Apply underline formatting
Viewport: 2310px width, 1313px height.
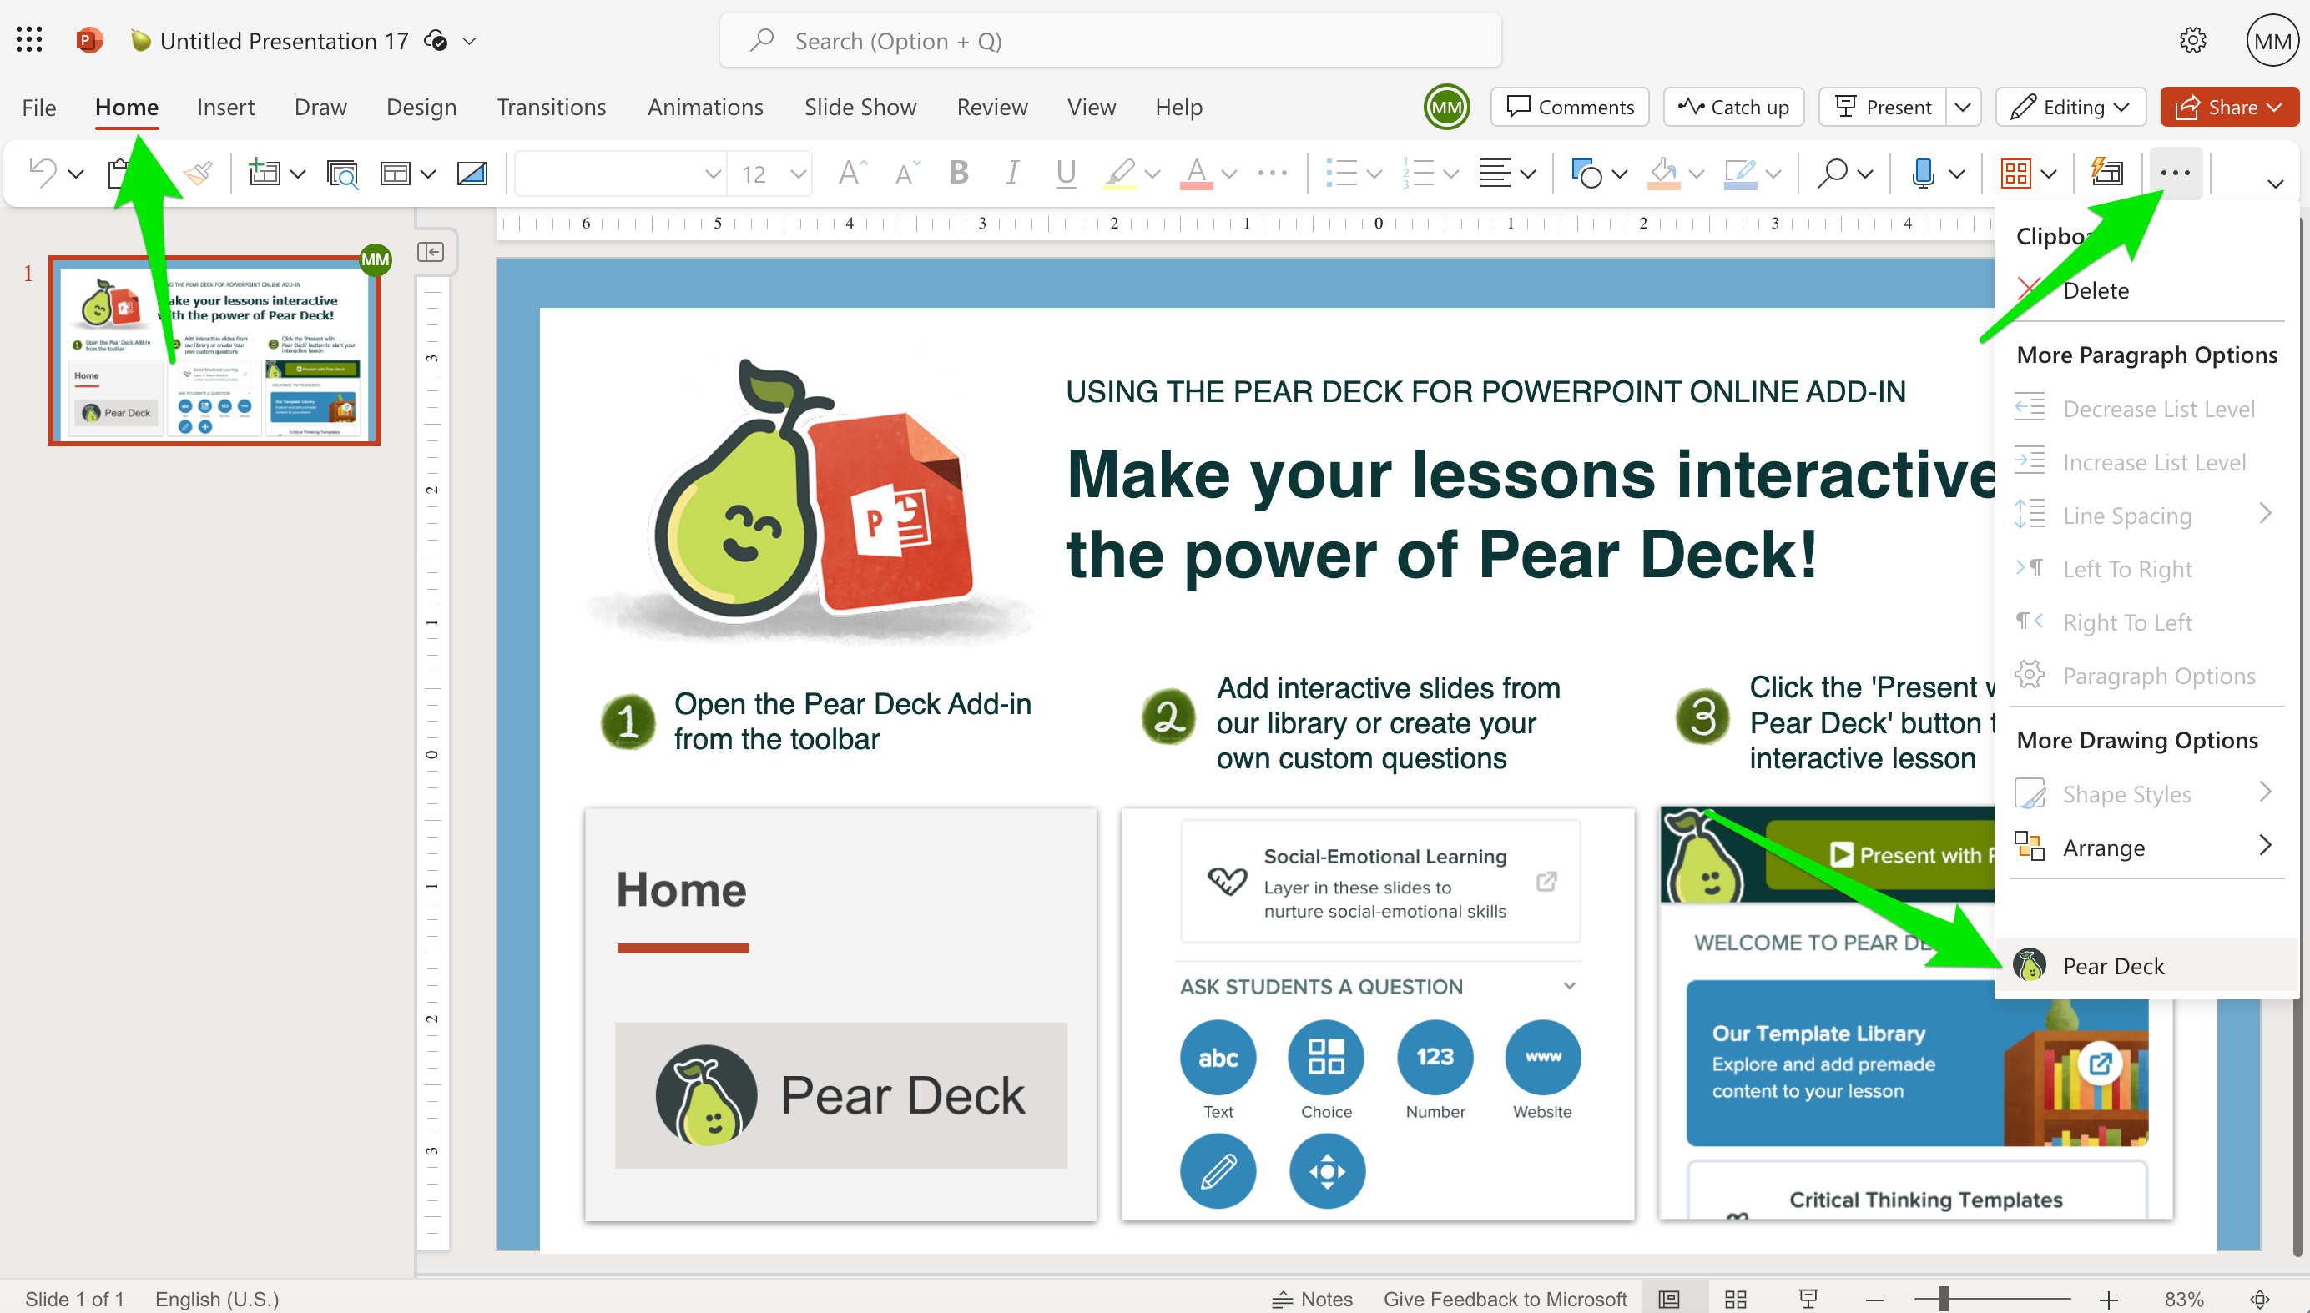(x=1065, y=174)
